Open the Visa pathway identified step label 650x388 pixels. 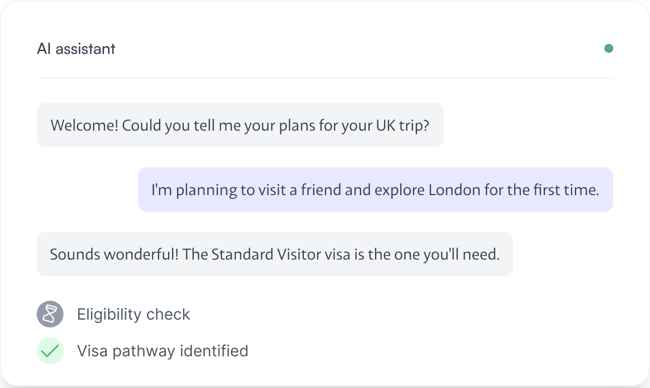[162, 351]
